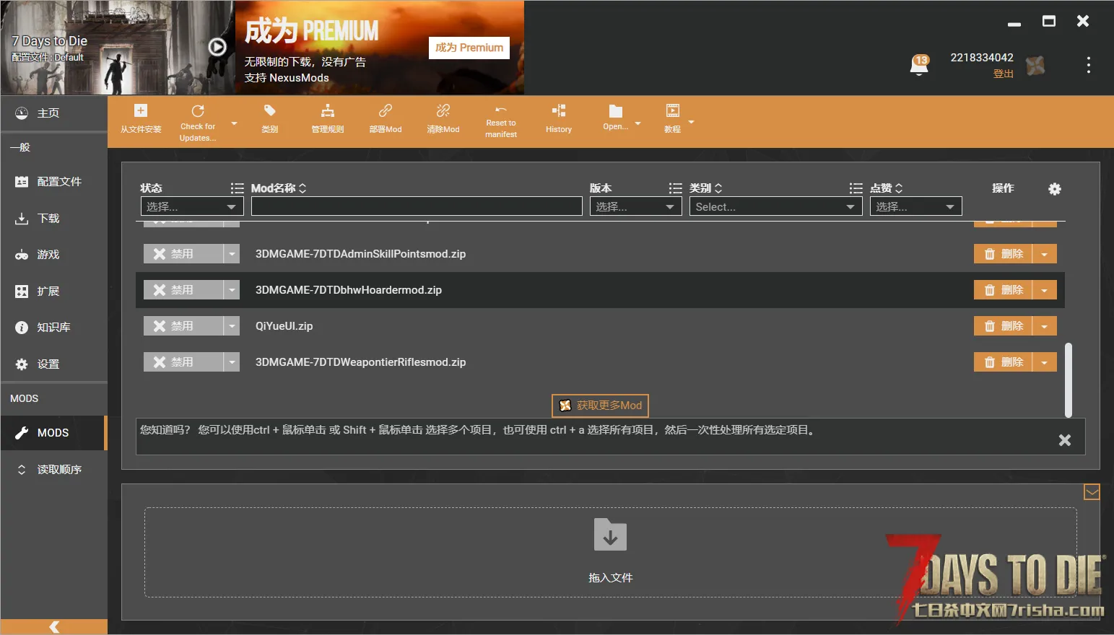The image size is (1114, 635).
Task: Click 获取更多Mod button
Action: tap(600, 406)
